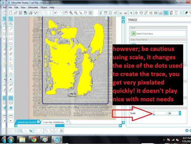
Task: Click horizontal scrollbar right arrow
Action: [120, 126]
